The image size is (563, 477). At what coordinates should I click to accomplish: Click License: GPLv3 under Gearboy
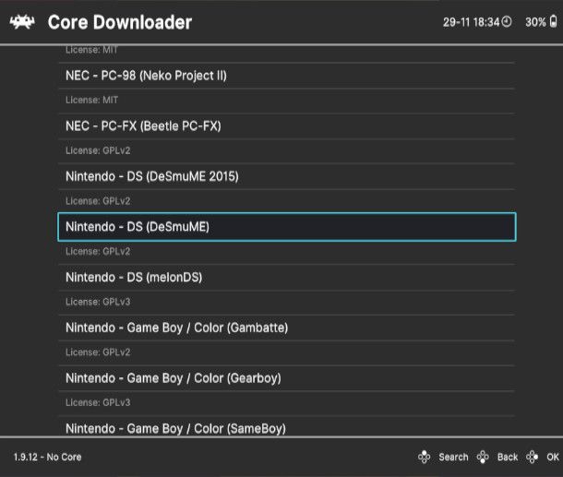(98, 402)
